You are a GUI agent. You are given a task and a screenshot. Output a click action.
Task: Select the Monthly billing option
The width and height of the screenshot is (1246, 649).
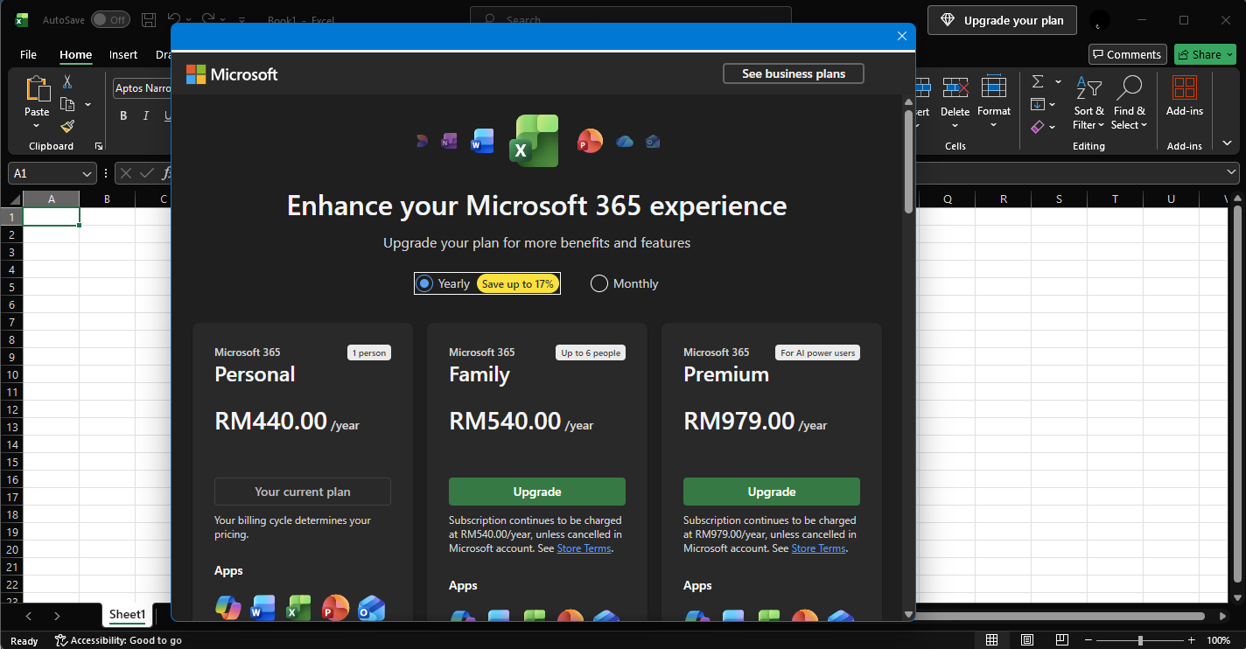[599, 283]
